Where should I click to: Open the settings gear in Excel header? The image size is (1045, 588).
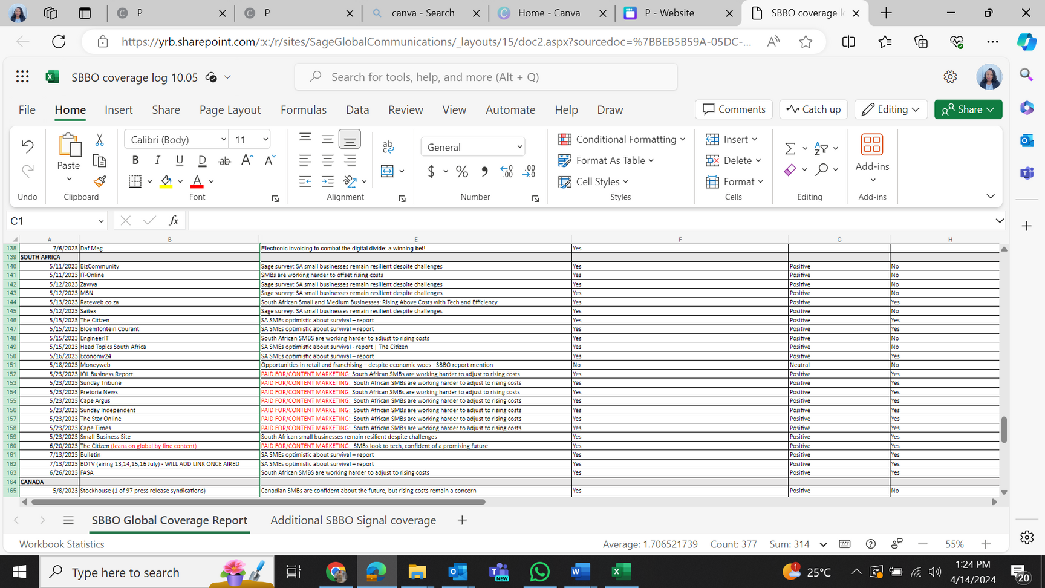coord(950,77)
